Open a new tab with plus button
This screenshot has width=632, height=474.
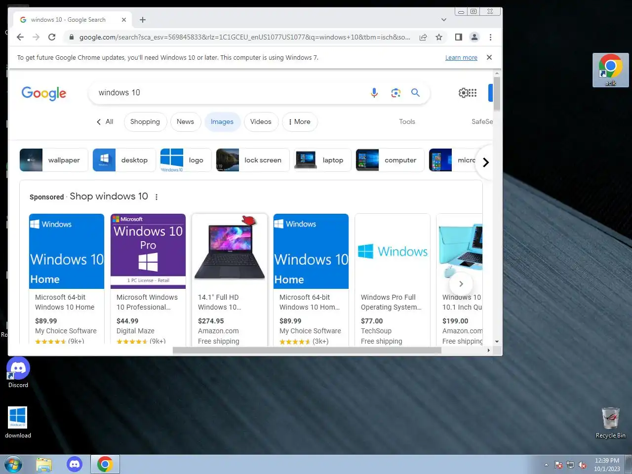(143, 20)
